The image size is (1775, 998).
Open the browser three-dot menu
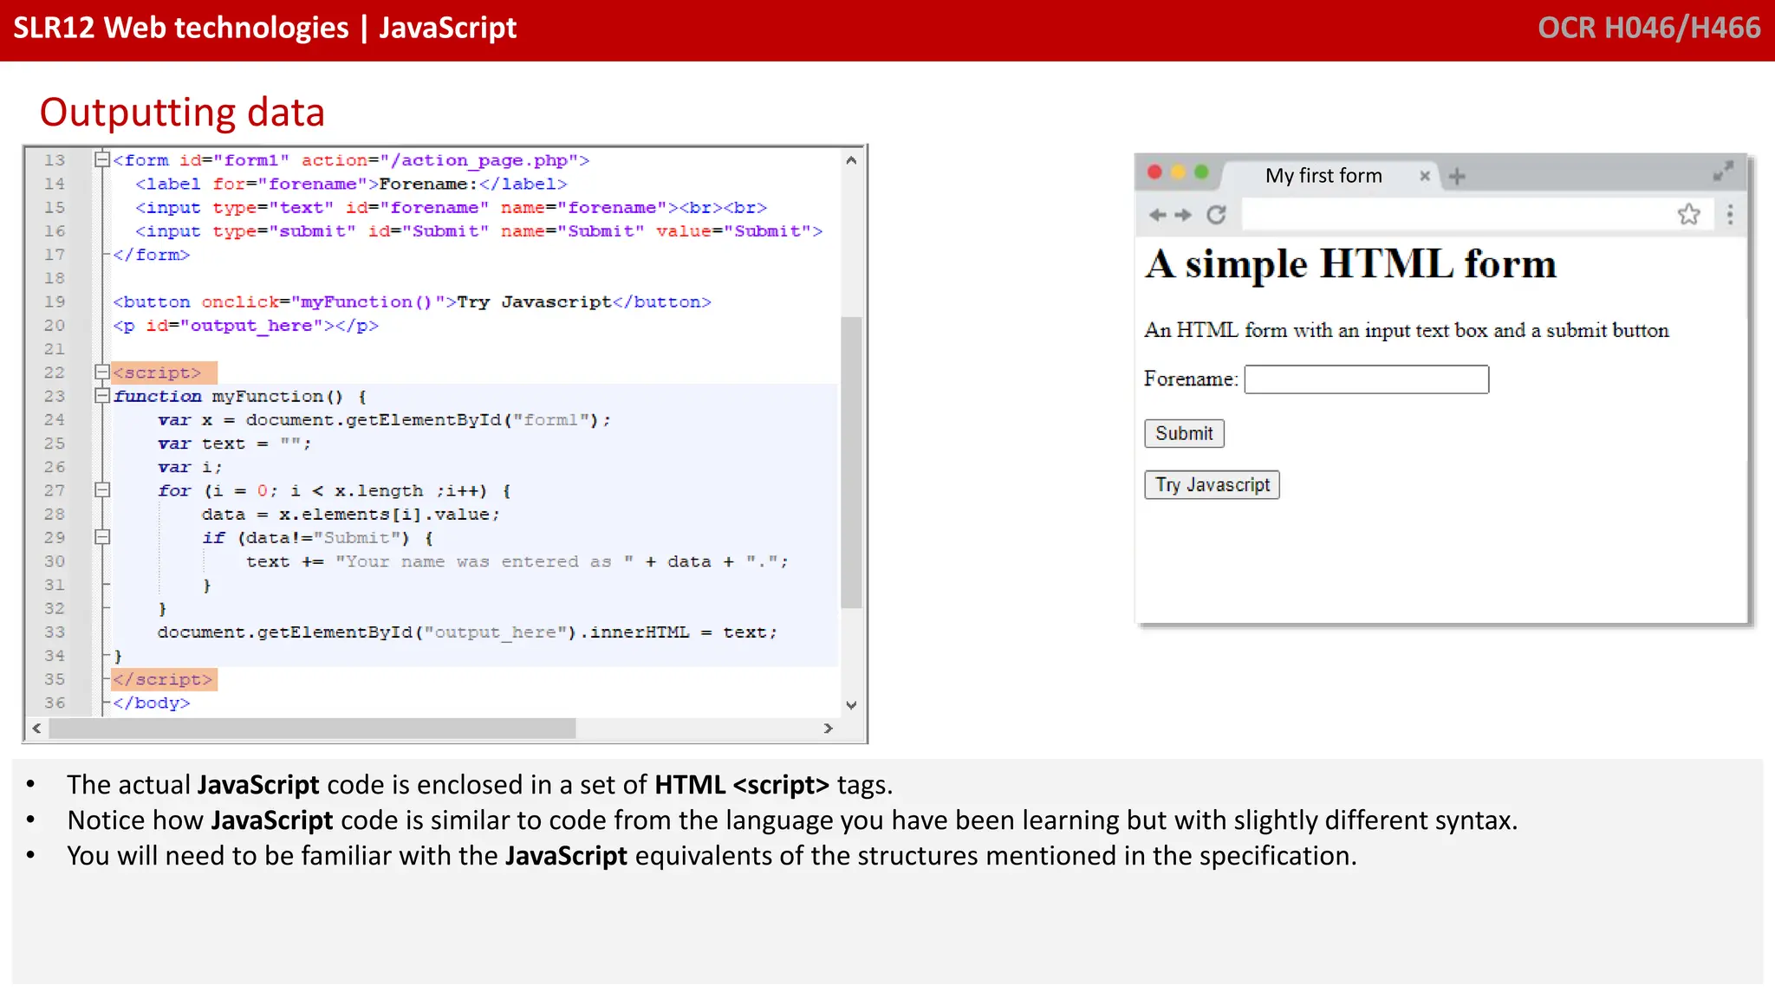point(1730,215)
